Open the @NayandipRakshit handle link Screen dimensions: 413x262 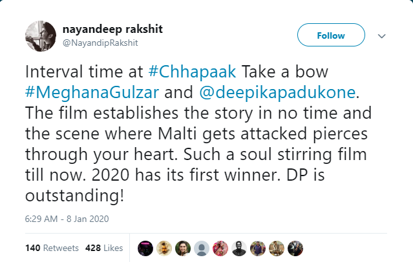(100, 43)
